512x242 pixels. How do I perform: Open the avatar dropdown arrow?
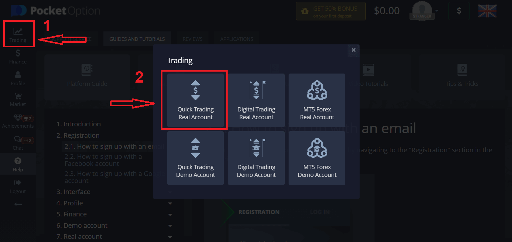pyautogui.click(x=437, y=10)
